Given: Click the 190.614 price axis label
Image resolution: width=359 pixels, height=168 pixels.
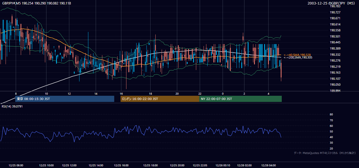Looking at the screenshot, I should tap(335, 24).
